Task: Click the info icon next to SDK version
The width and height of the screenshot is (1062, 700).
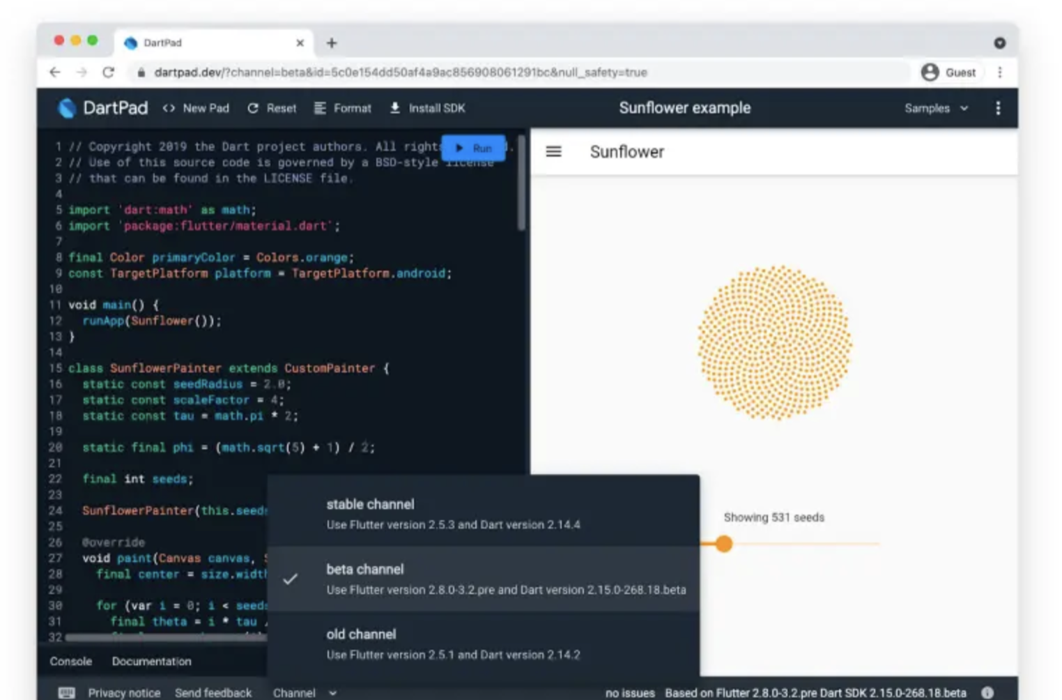Action: pyautogui.click(x=987, y=692)
